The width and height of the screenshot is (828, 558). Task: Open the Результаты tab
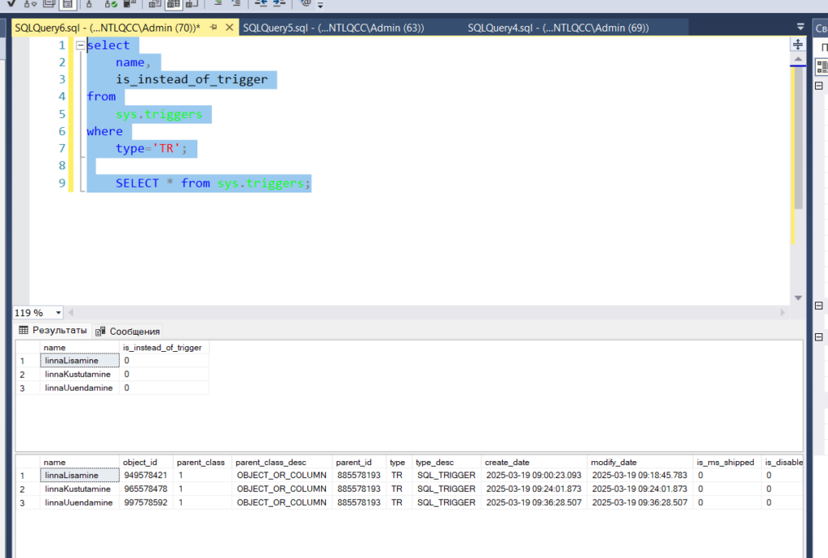click(x=53, y=331)
